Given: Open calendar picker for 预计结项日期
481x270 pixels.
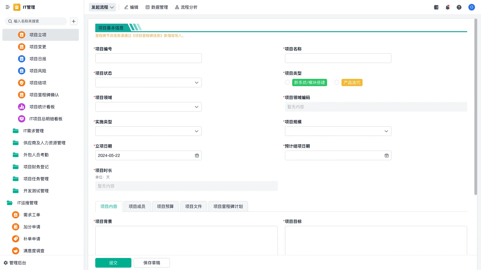Looking at the screenshot, I should point(387,155).
